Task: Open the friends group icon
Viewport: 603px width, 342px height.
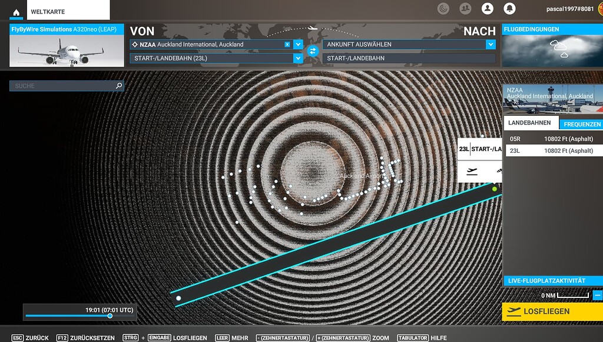Action: coord(466,8)
